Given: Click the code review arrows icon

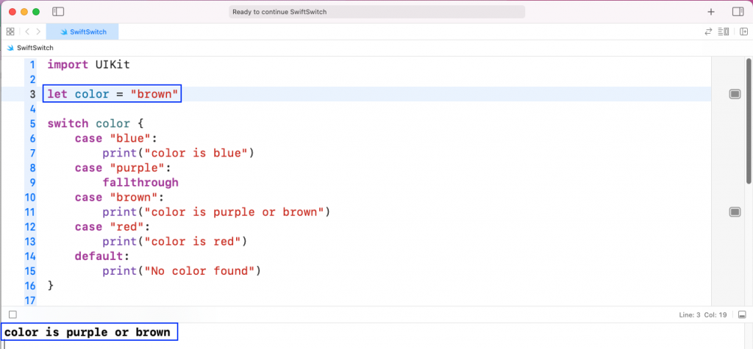Looking at the screenshot, I should [x=708, y=32].
